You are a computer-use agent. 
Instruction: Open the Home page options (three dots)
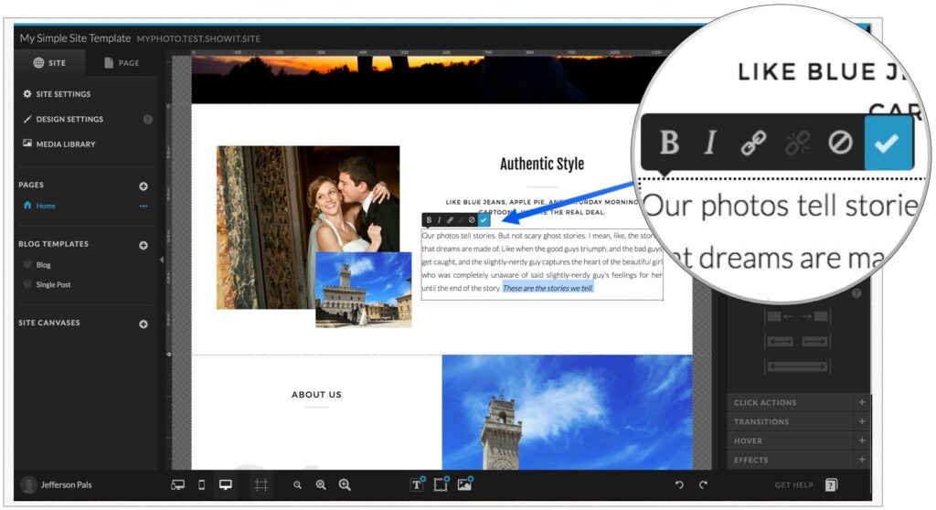[144, 206]
